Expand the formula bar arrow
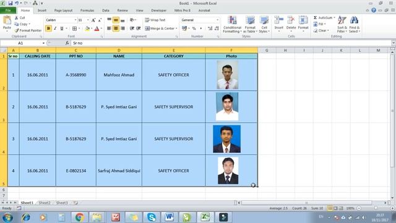 [x=394, y=43]
